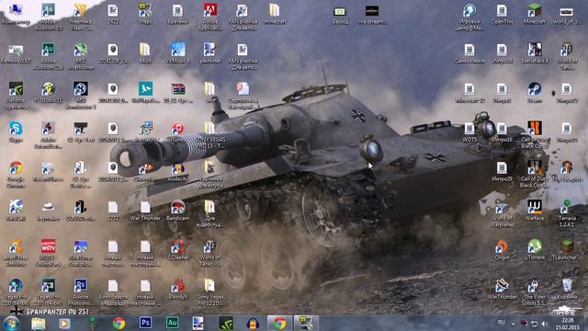Image resolution: width=588 pixels, height=331 pixels.
Task: Open the Windows Start button
Action: 11,323
